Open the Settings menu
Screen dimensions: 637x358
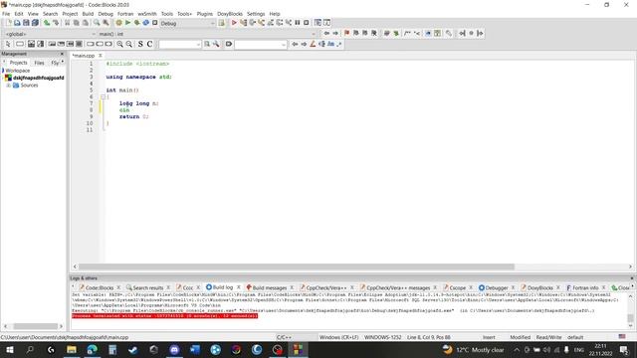[x=256, y=14]
